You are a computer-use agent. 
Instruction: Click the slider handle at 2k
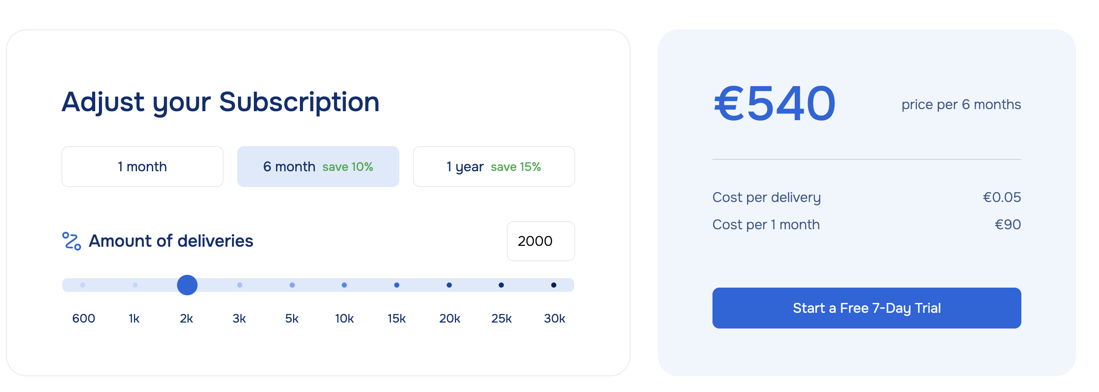pos(187,285)
